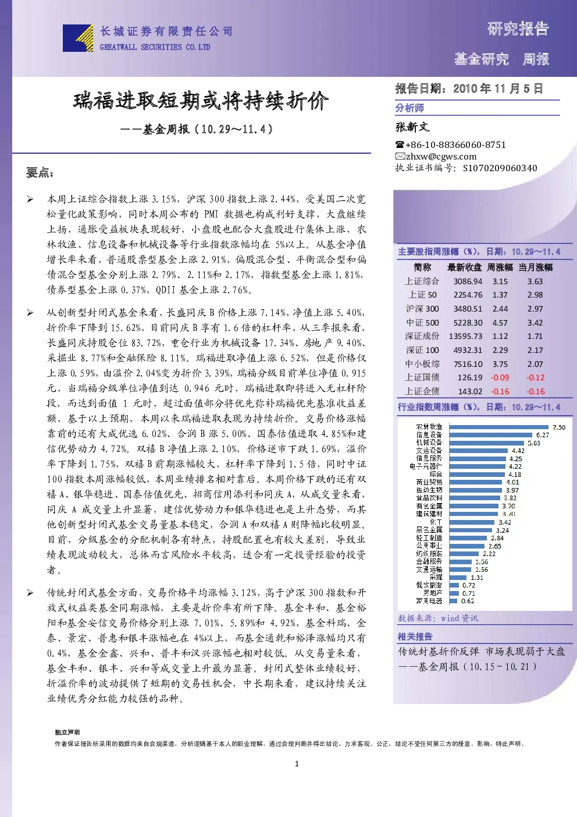Image resolution: width=577 pixels, height=817 pixels.
Task: Click the chart label '医药生物'
Action: point(429,490)
